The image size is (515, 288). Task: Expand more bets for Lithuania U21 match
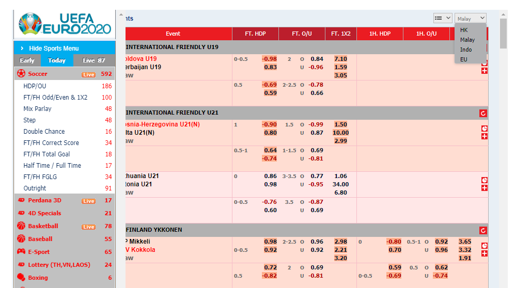coord(484,188)
